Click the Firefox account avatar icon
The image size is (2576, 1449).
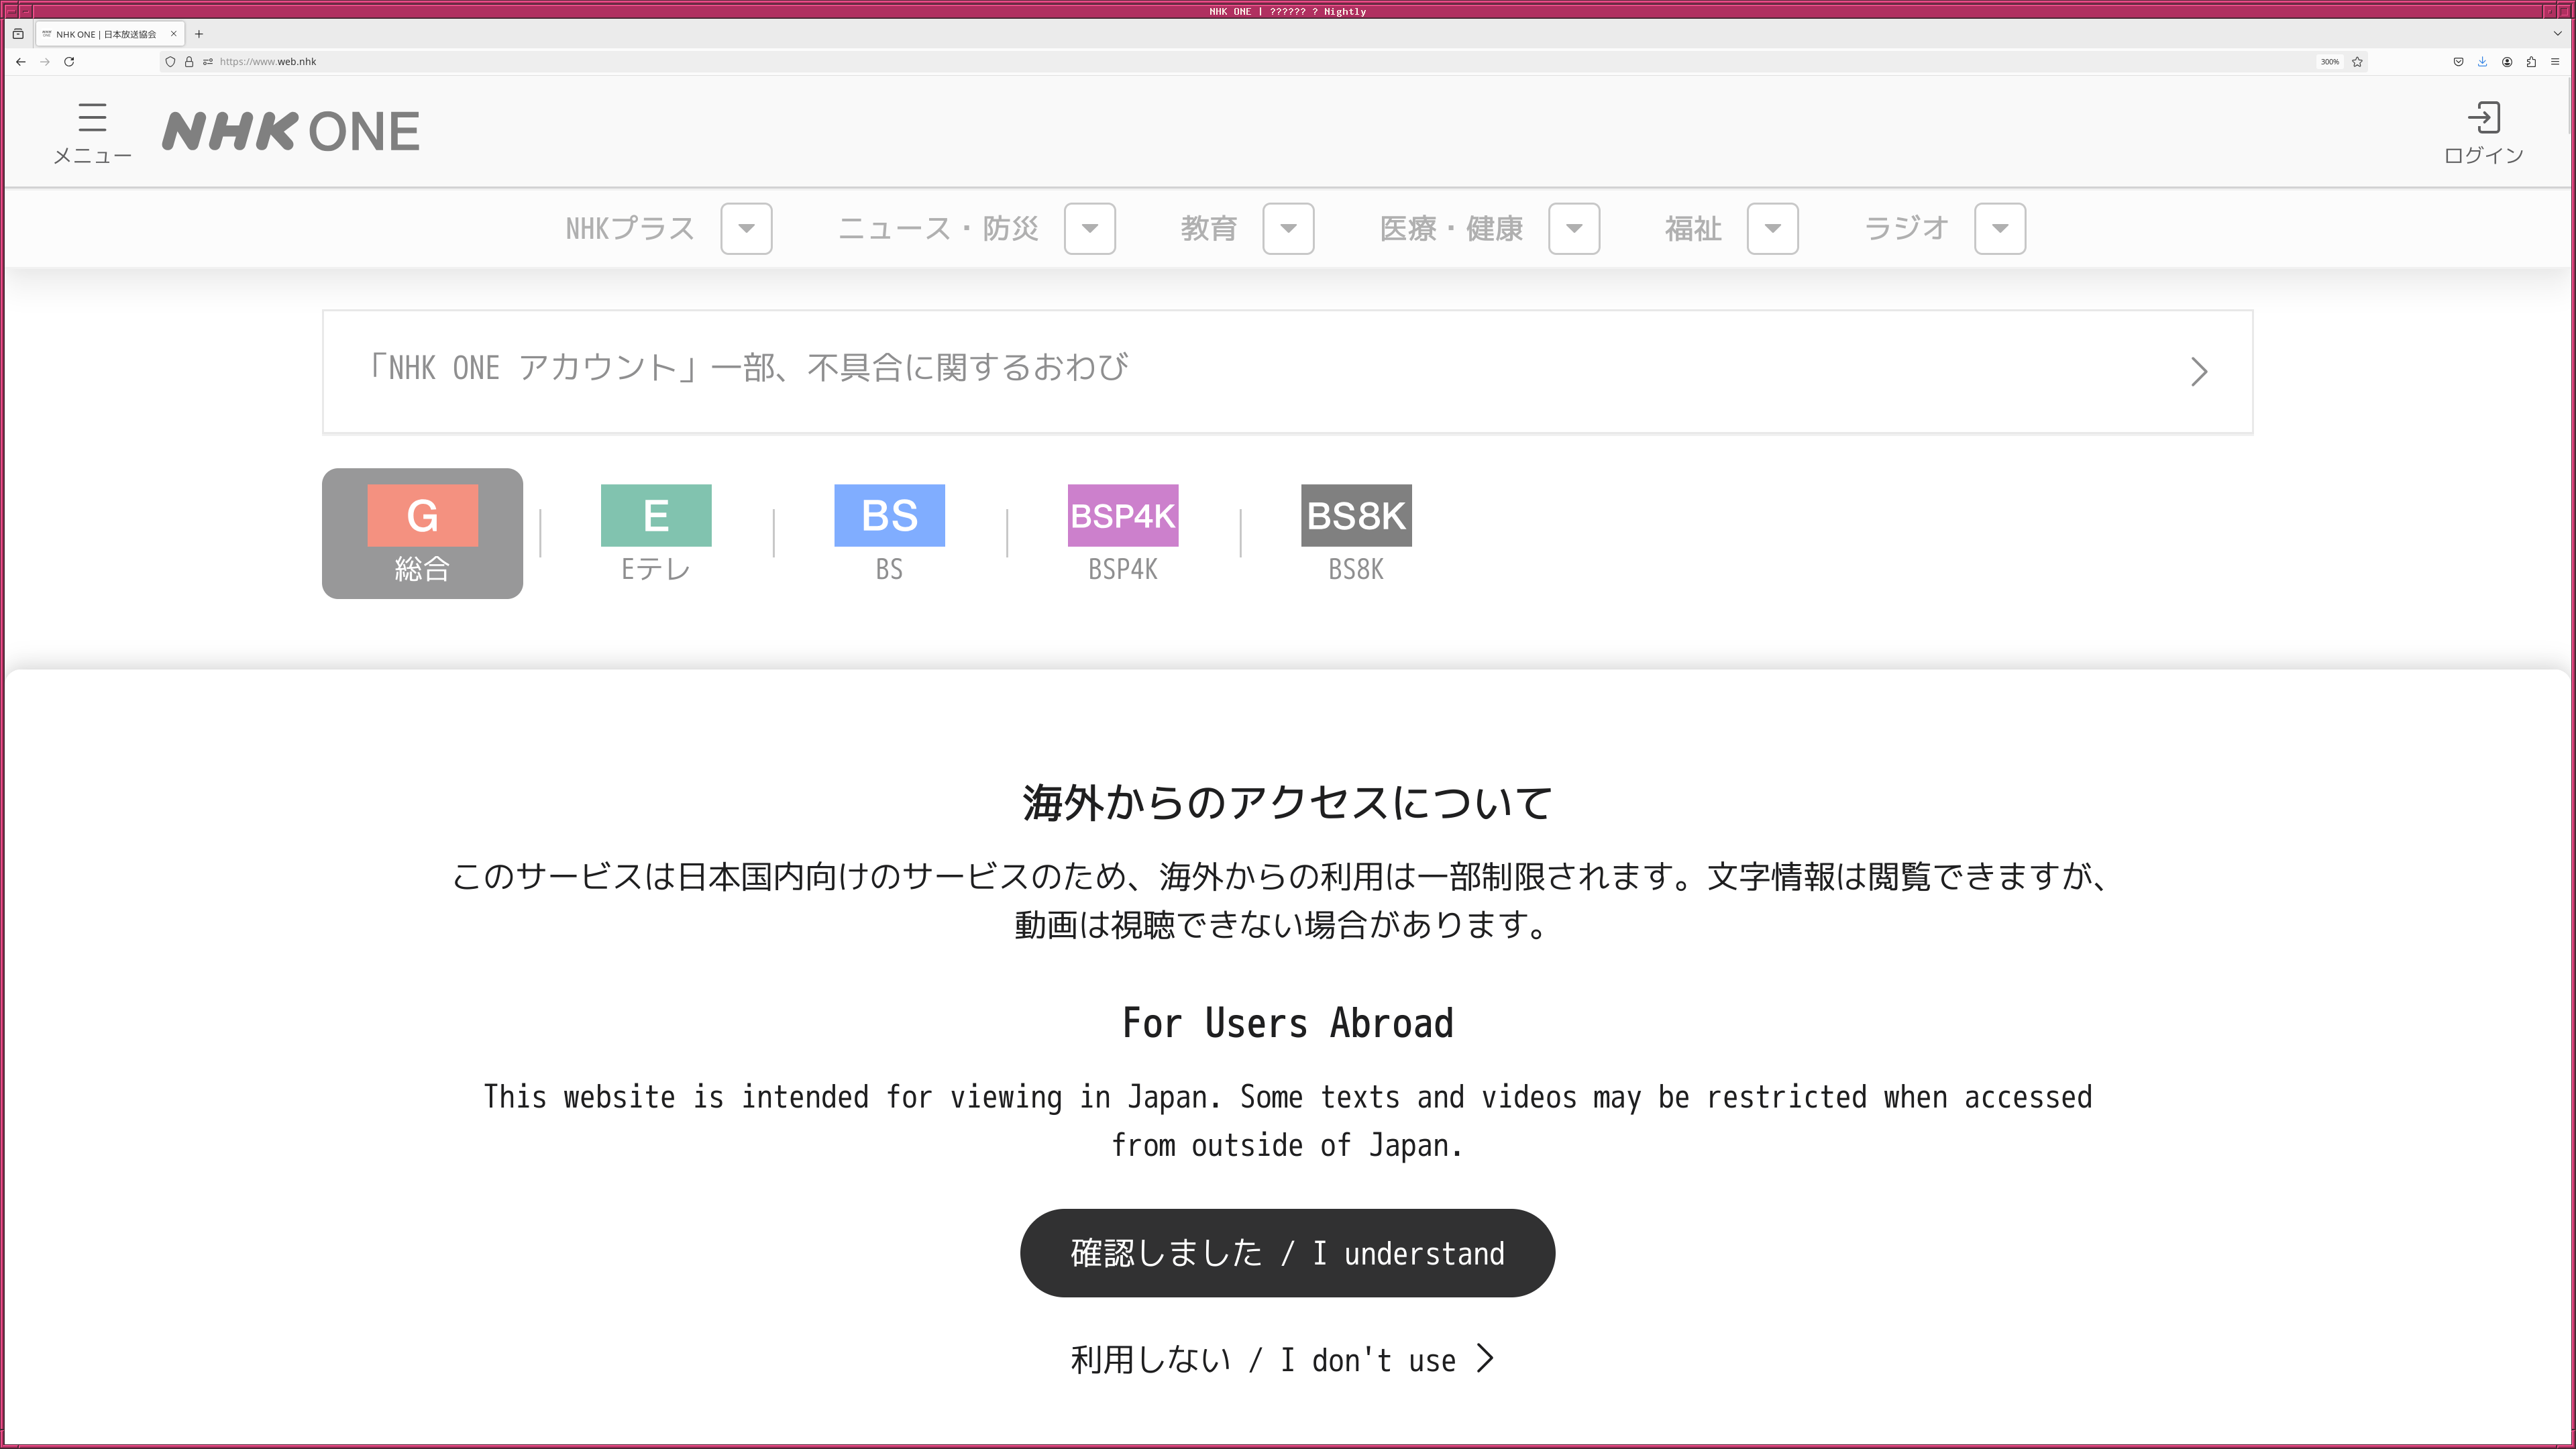click(x=2507, y=61)
